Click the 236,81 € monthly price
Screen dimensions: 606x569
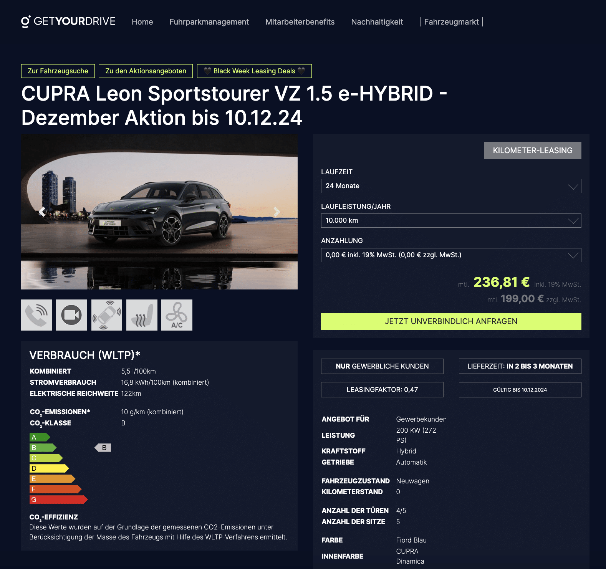coord(502,282)
